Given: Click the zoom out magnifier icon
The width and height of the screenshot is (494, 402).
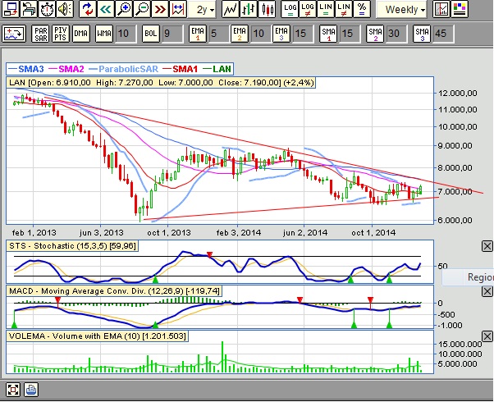Looking at the screenshot, I should click(x=142, y=10).
